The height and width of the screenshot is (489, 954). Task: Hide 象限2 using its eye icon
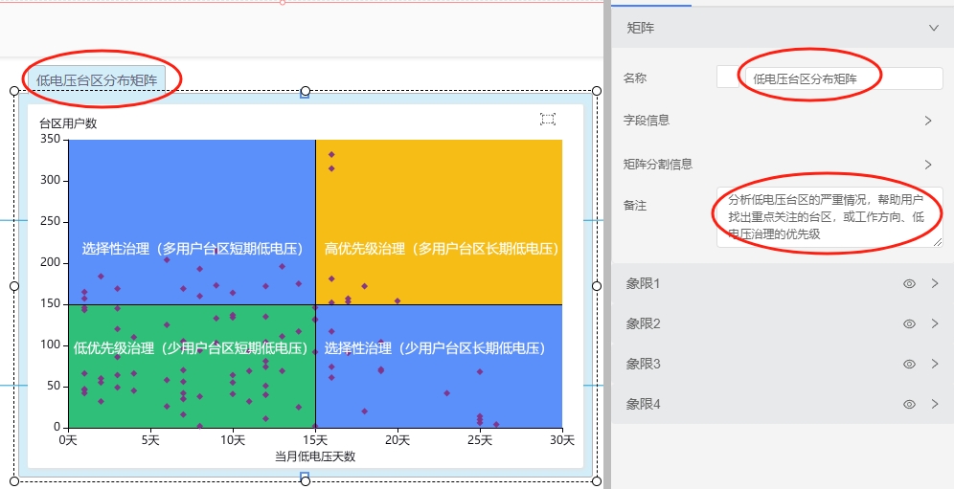pos(909,324)
